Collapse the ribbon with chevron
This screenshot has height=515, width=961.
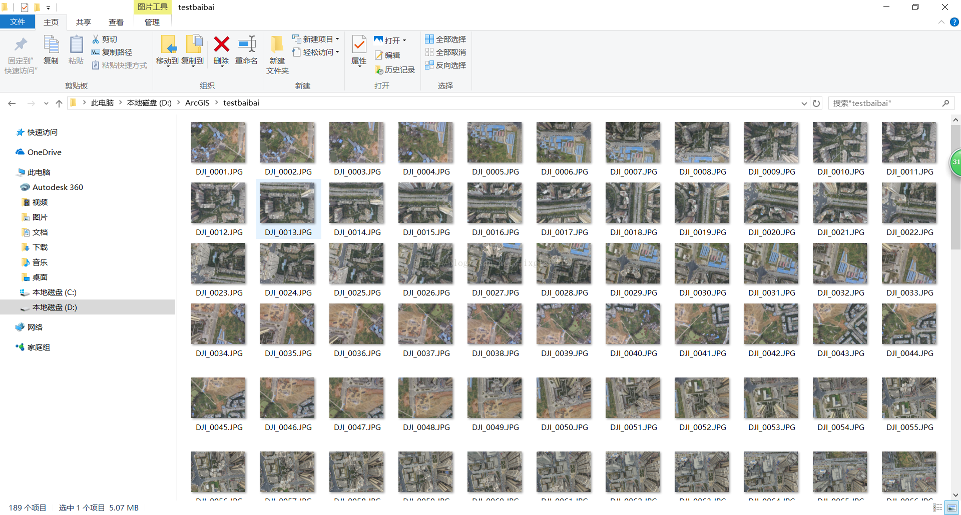click(941, 22)
